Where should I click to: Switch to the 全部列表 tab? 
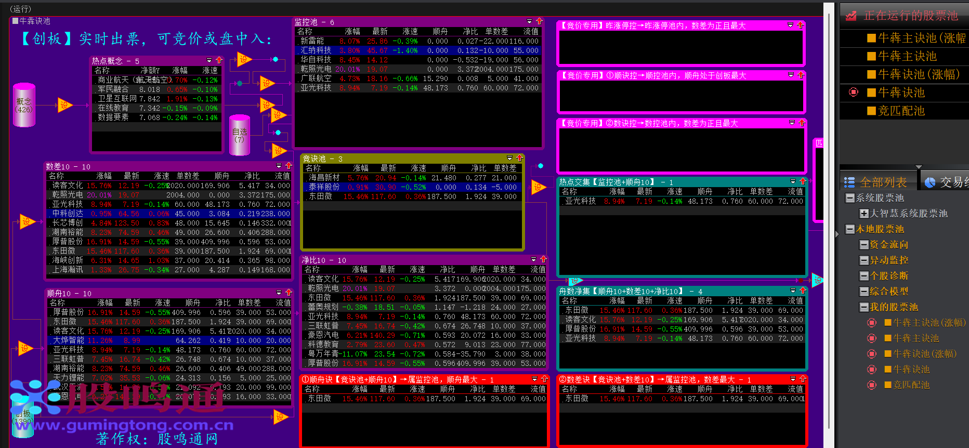(x=878, y=182)
